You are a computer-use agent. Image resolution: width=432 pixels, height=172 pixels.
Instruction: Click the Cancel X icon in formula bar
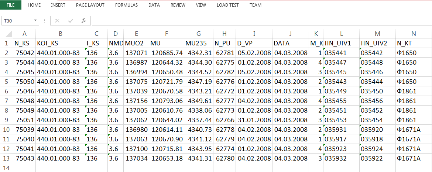(57, 21)
